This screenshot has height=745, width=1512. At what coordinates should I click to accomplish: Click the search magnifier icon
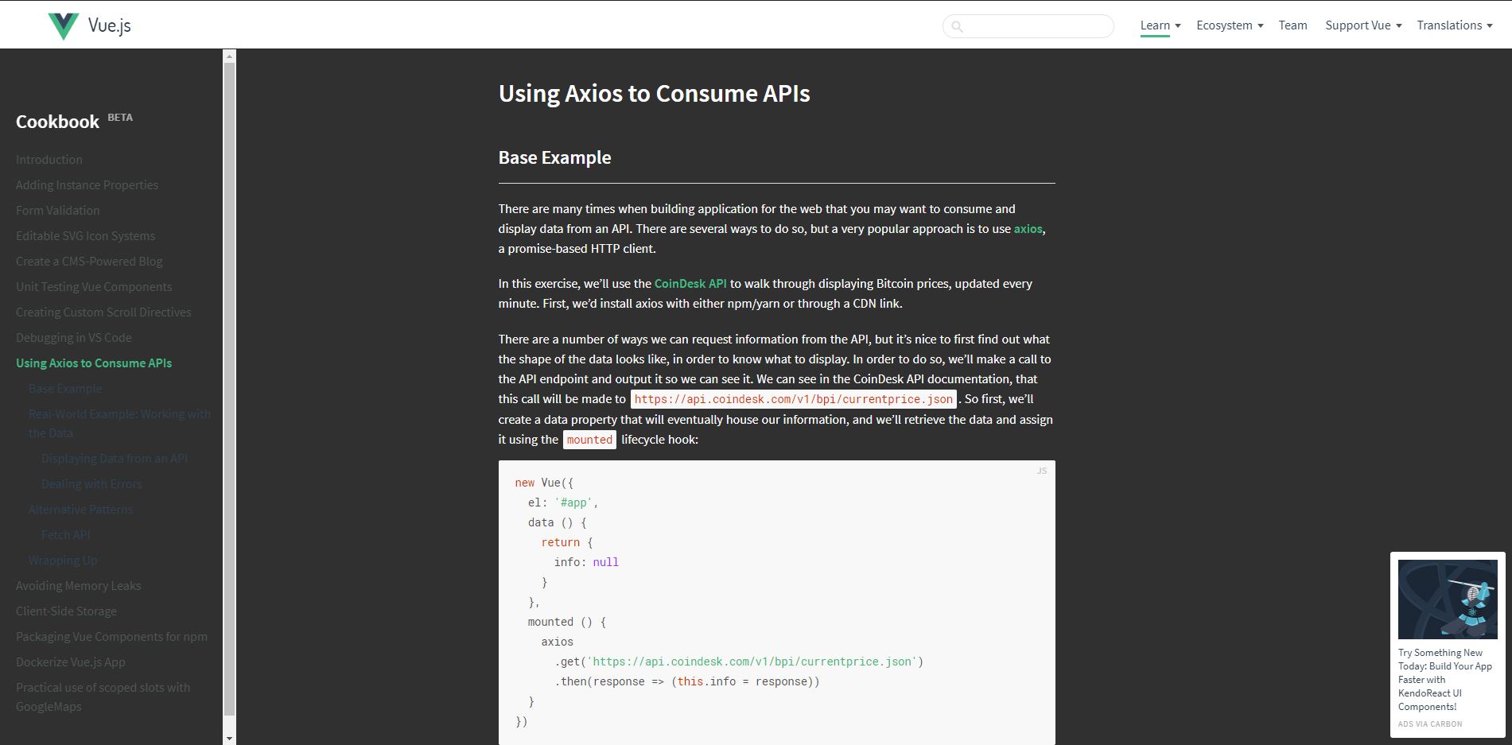pyautogui.click(x=957, y=26)
